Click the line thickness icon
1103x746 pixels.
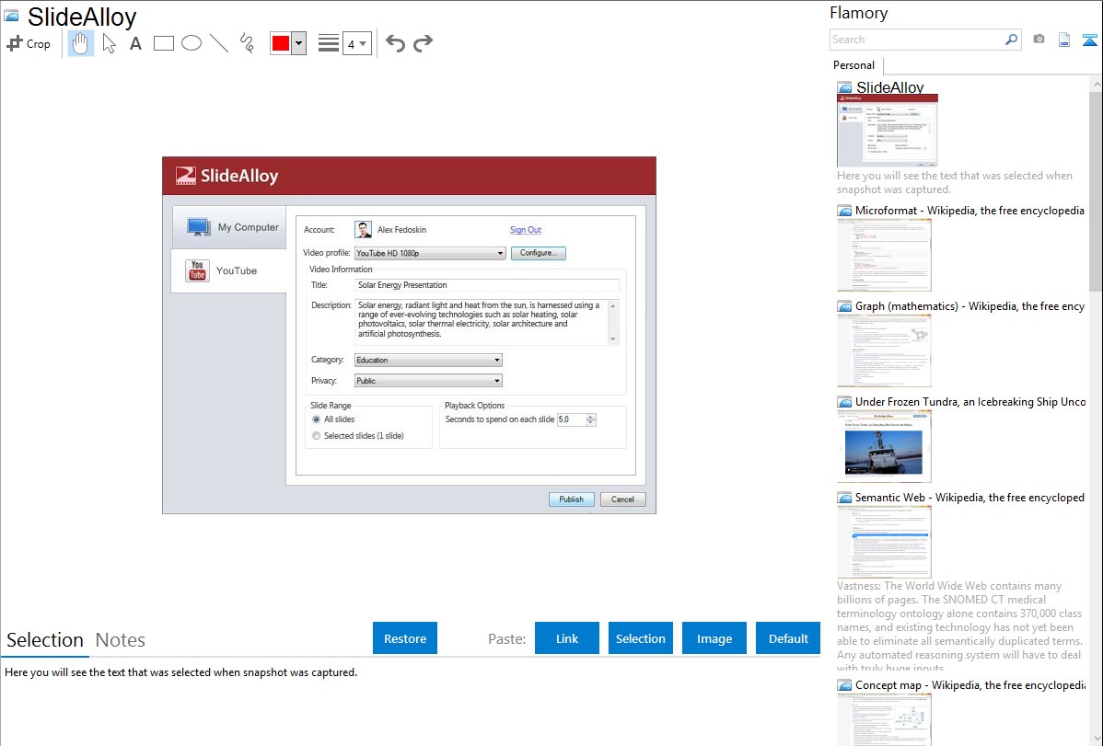(x=329, y=43)
